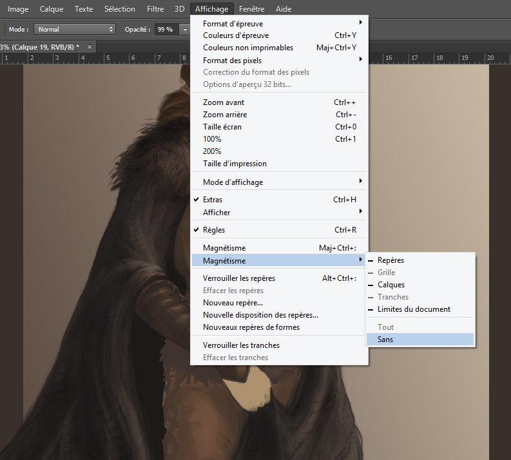The width and height of the screenshot is (511, 460).
Task: Open the Mode blending dropdown
Action: pyautogui.click(x=75, y=29)
